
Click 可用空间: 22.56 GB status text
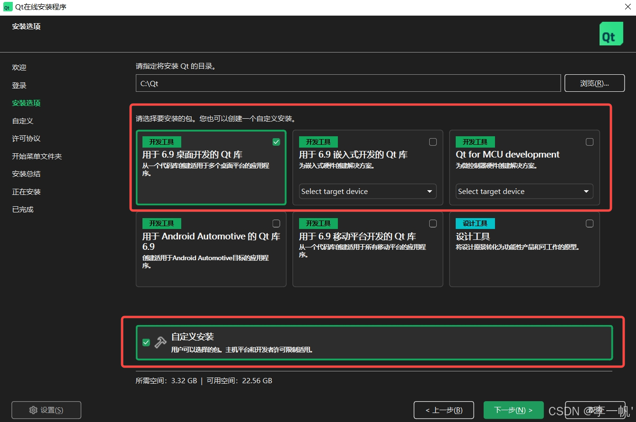pyautogui.click(x=239, y=380)
